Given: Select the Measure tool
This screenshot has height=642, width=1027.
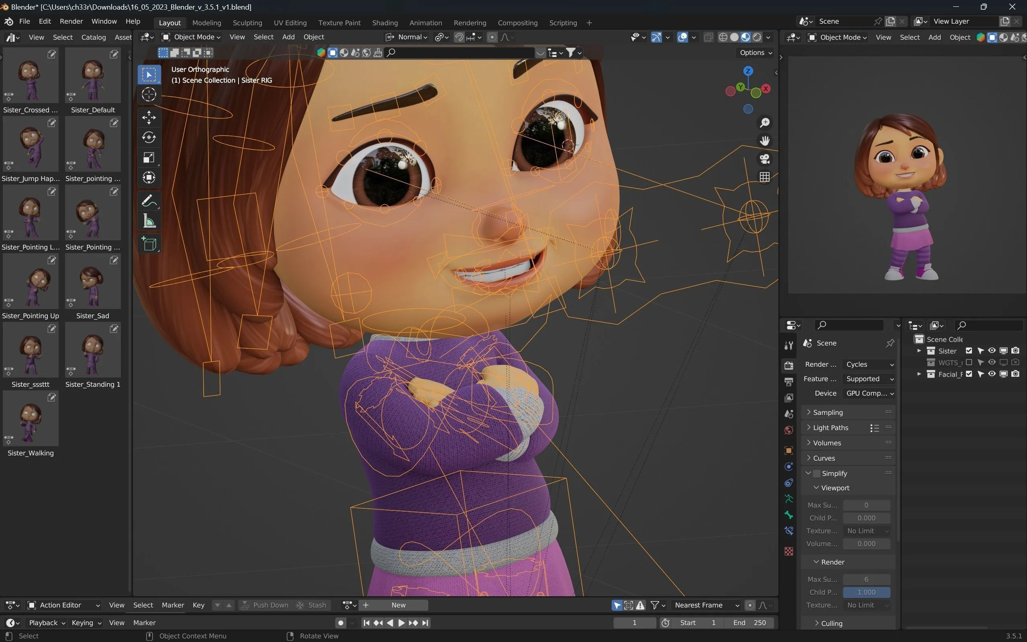Looking at the screenshot, I should coord(149,220).
